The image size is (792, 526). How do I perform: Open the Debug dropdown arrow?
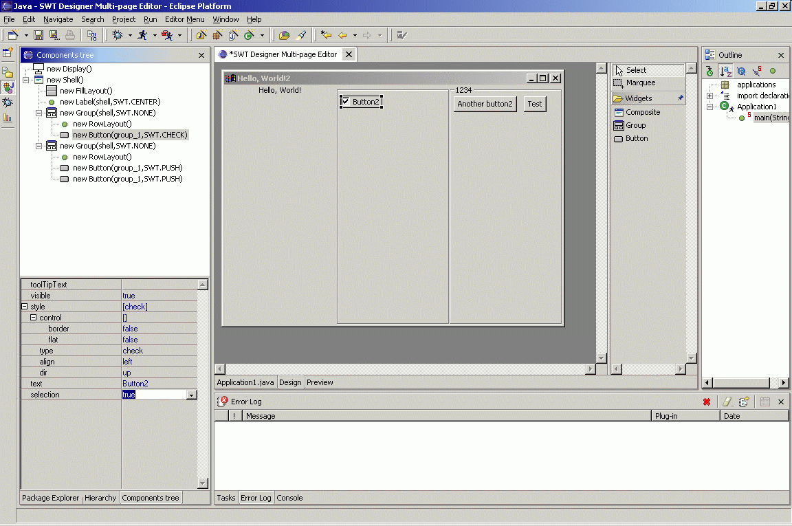tap(130, 35)
